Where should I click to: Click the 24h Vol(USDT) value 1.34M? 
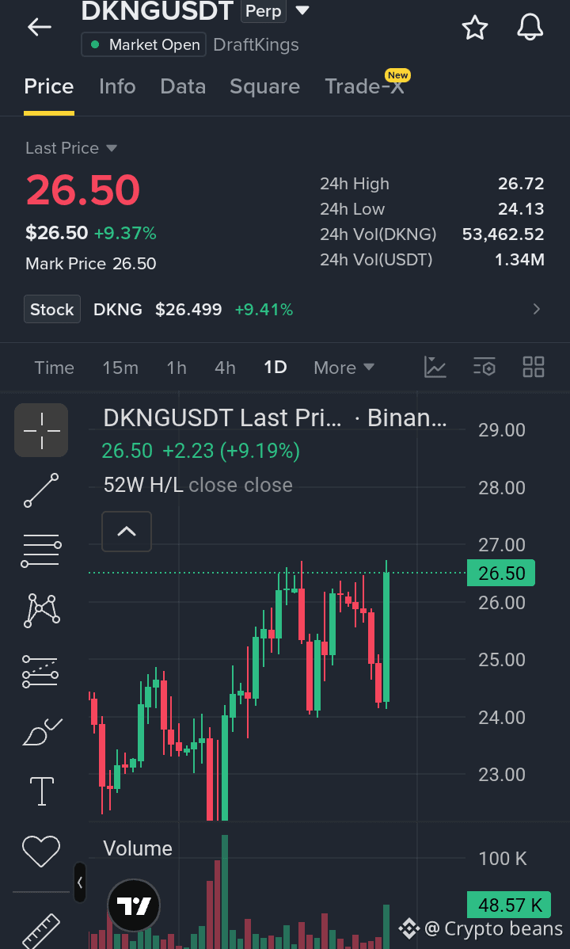tap(520, 260)
